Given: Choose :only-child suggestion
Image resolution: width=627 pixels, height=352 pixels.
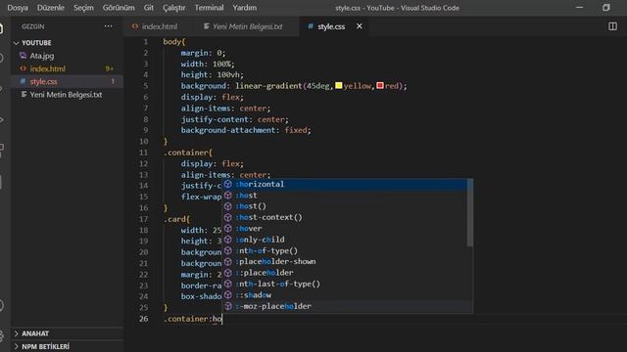Looking at the screenshot, I should coord(345,240).
